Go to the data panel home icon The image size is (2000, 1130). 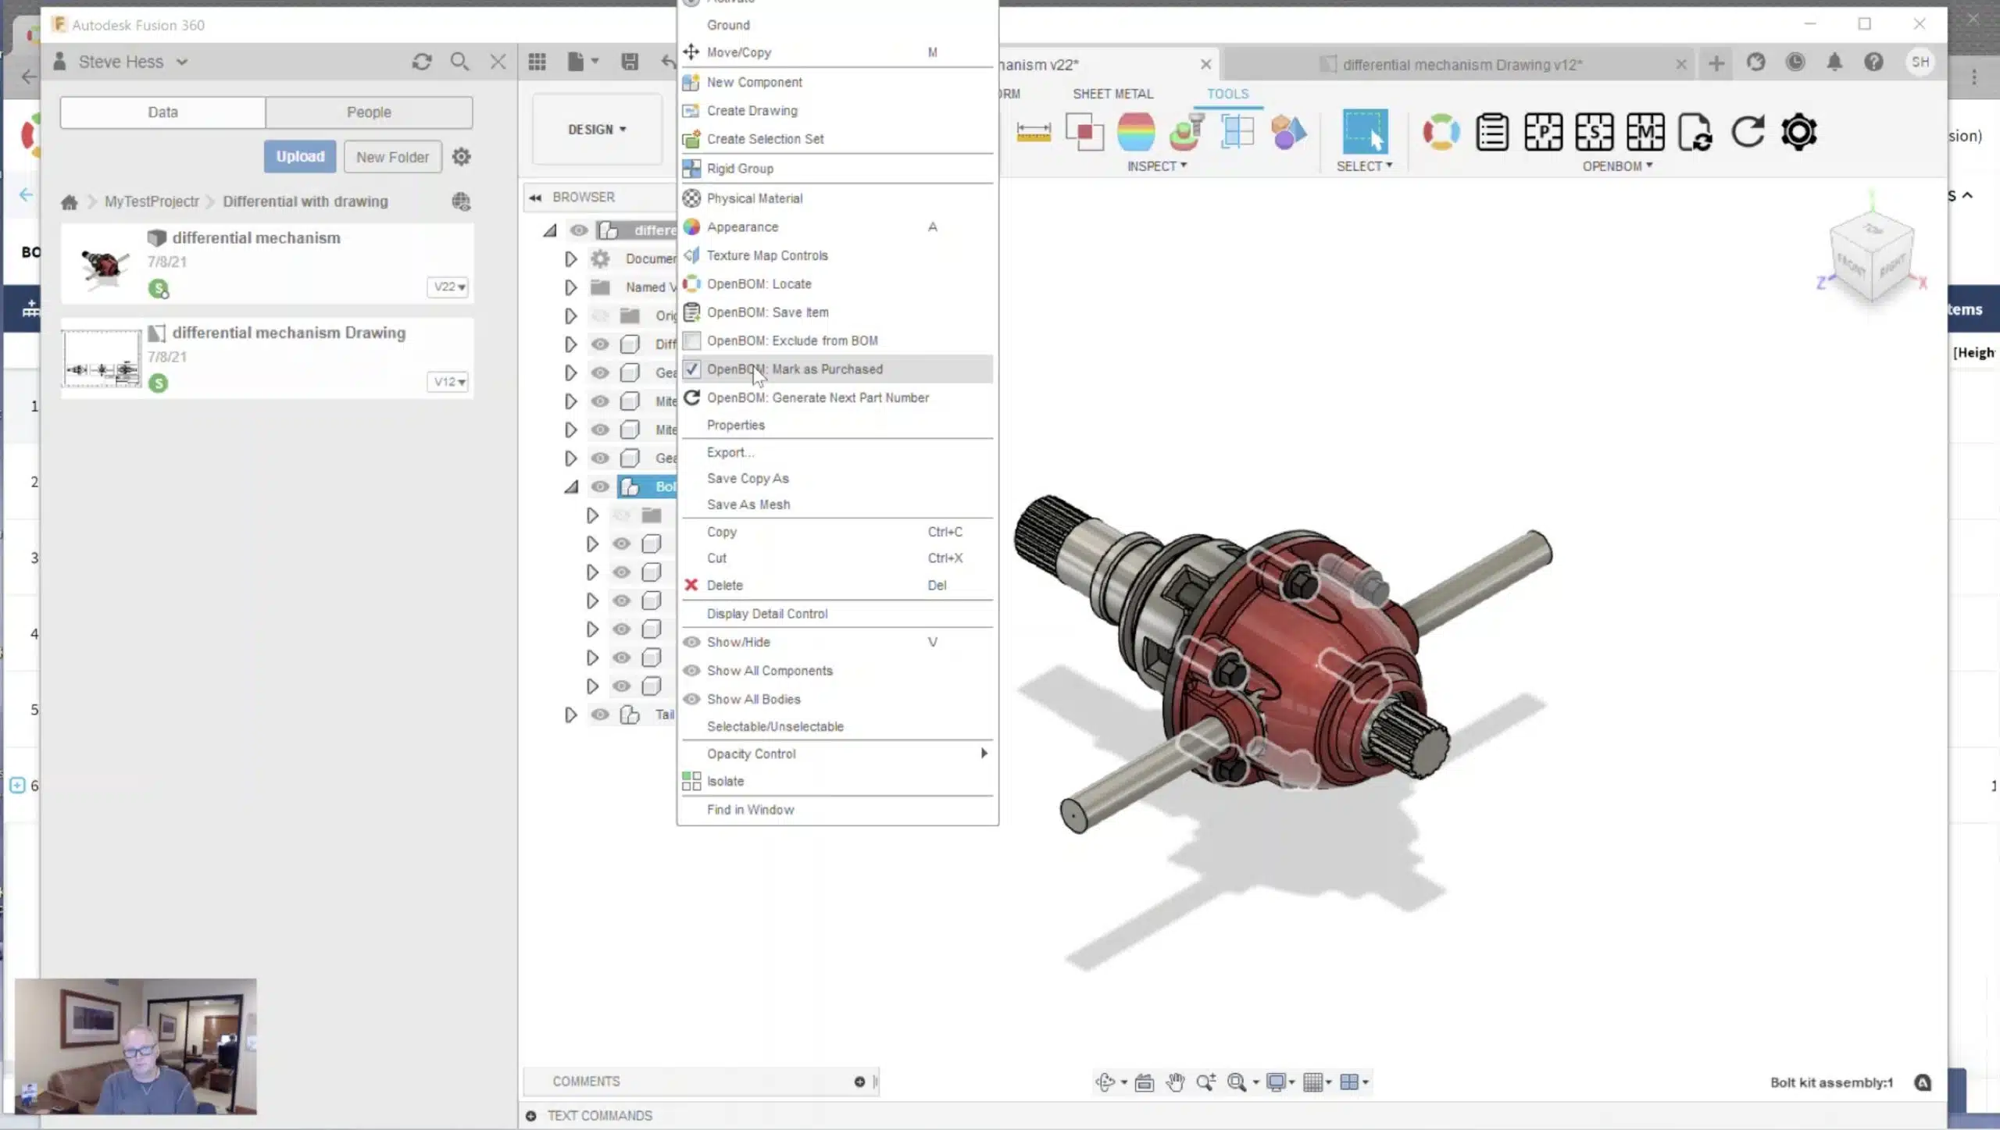(x=70, y=202)
